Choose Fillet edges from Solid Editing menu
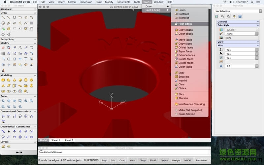264x165 pixels. (185, 24)
